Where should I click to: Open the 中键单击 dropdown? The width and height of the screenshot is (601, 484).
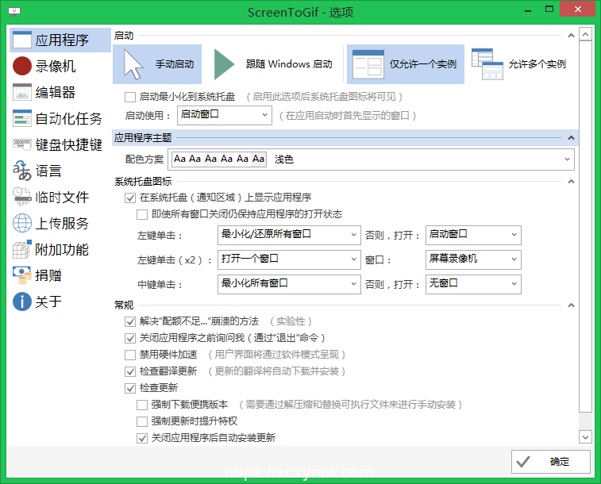point(289,284)
